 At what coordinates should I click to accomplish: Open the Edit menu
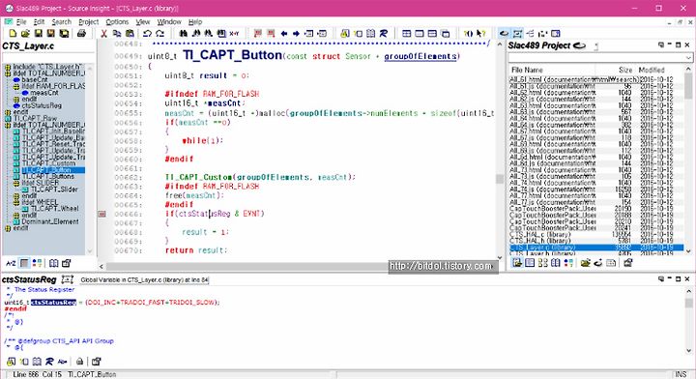click(x=39, y=21)
